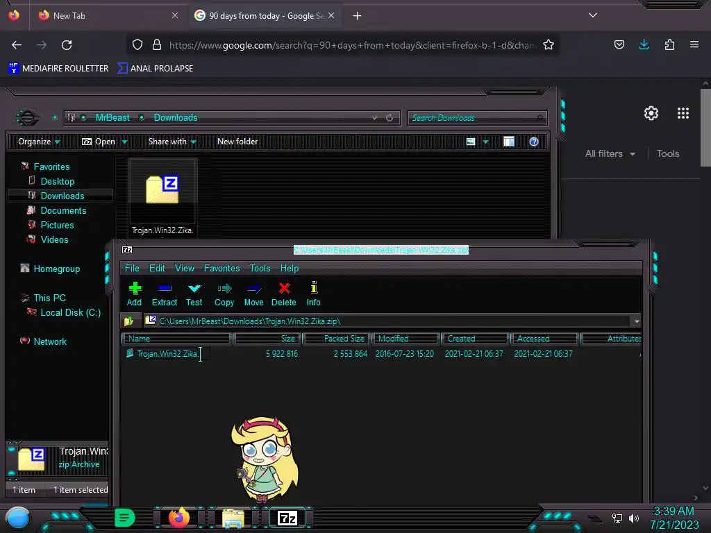Toggle the Explorer preview pane
711x533 pixels.
[x=509, y=142]
